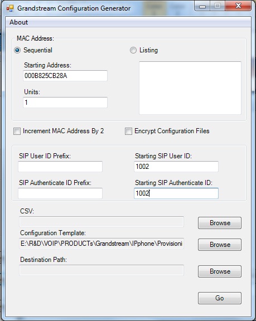
Task: Focus the SIP Authenticate ID Prefix box
Action: pos(60,193)
